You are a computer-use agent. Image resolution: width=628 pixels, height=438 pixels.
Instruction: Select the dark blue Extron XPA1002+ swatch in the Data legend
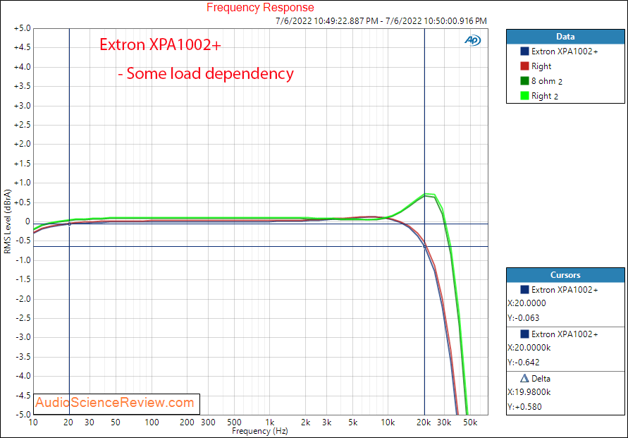(524, 51)
